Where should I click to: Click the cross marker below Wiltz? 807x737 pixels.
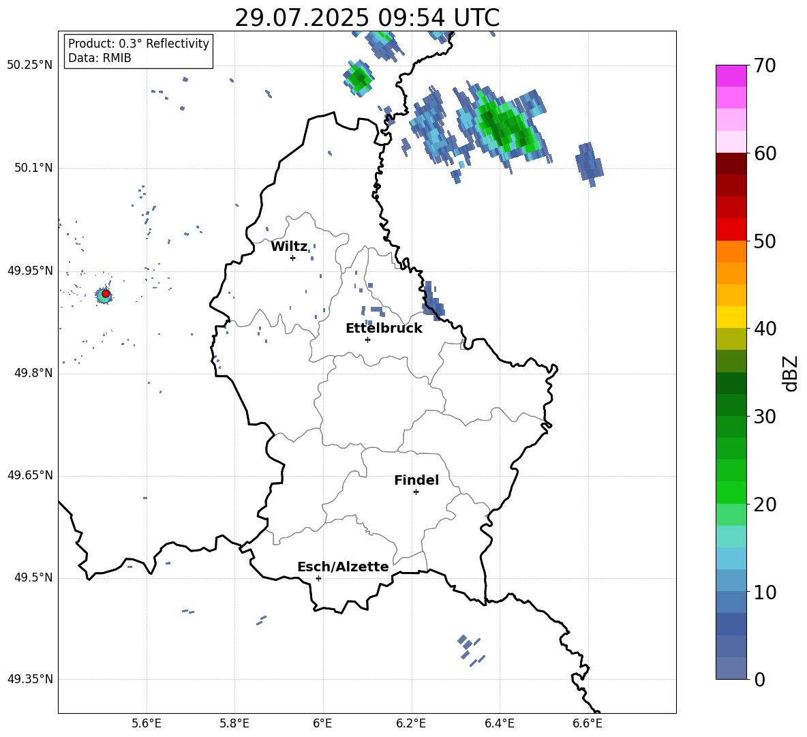(x=293, y=258)
